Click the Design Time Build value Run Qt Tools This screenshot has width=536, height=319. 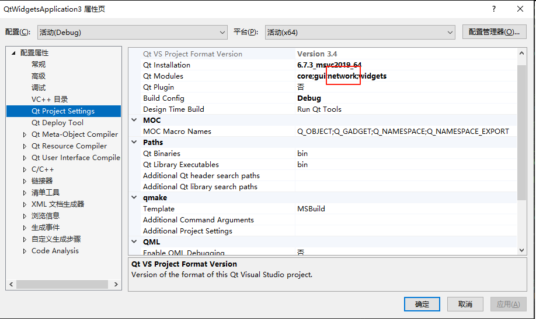click(x=319, y=109)
